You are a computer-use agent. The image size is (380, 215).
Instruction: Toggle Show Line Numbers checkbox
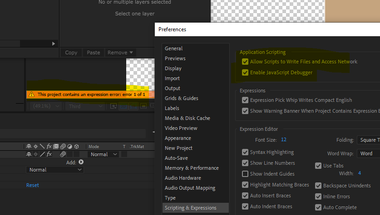(245, 163)
